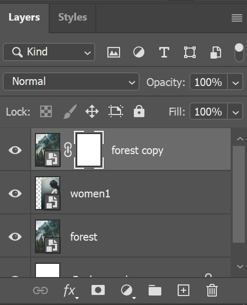Create a new layer
The height and width of the screenshot is (305, 247).
183,290
